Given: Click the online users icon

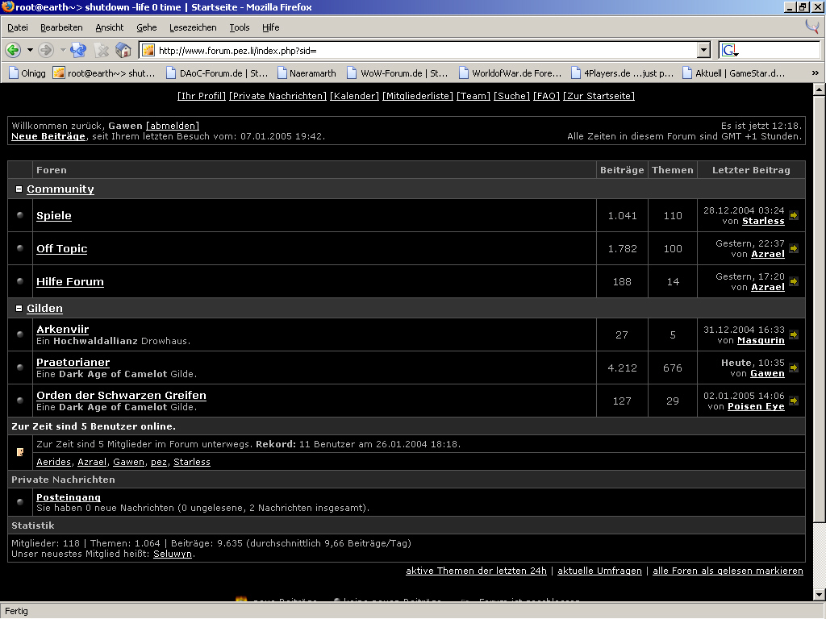Looking at the screenshot, I should [x=20, y=452].
